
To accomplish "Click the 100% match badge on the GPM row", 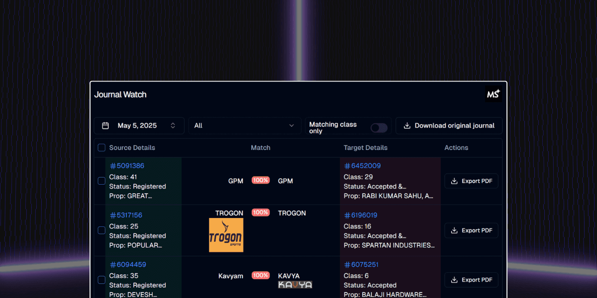I will [x=260, y=180].
